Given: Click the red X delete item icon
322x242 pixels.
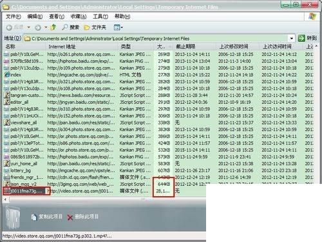Looking at the screenshot, I should (x=70, y=217).
